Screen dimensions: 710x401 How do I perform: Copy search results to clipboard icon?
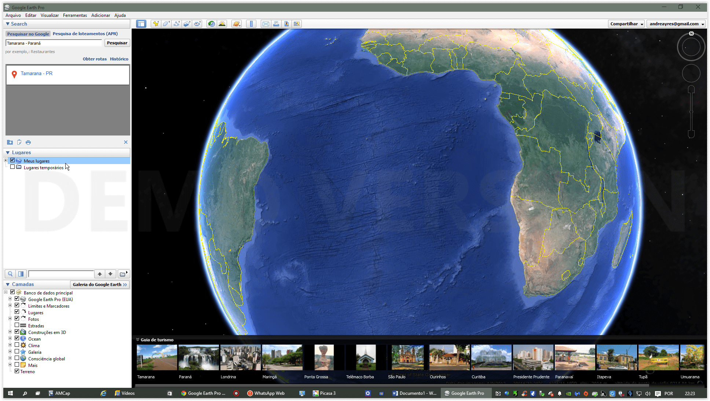click(x=19, y=142)
